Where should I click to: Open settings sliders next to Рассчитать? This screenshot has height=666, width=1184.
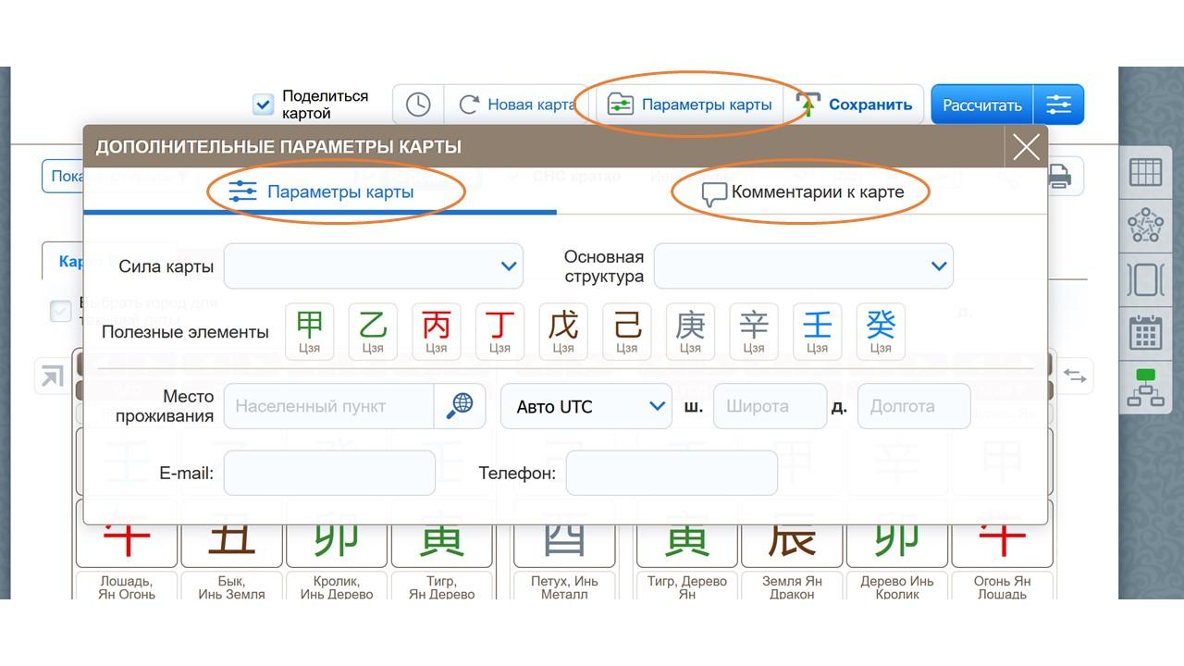[x=1058, y=105]
